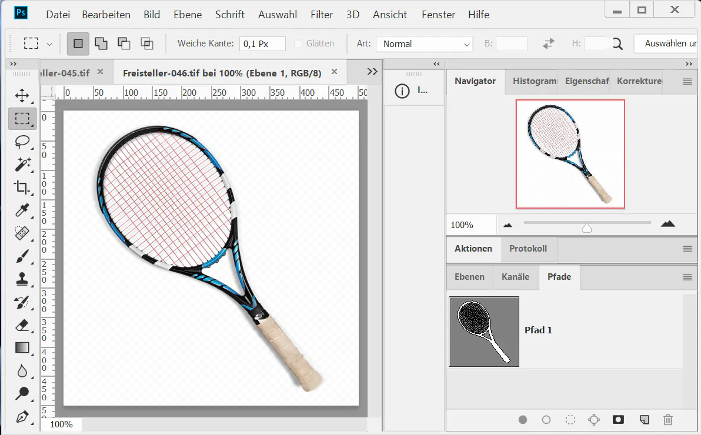Screen dimensions: 701x435
Task: Open the Filter menu
Action: [321, 14]
